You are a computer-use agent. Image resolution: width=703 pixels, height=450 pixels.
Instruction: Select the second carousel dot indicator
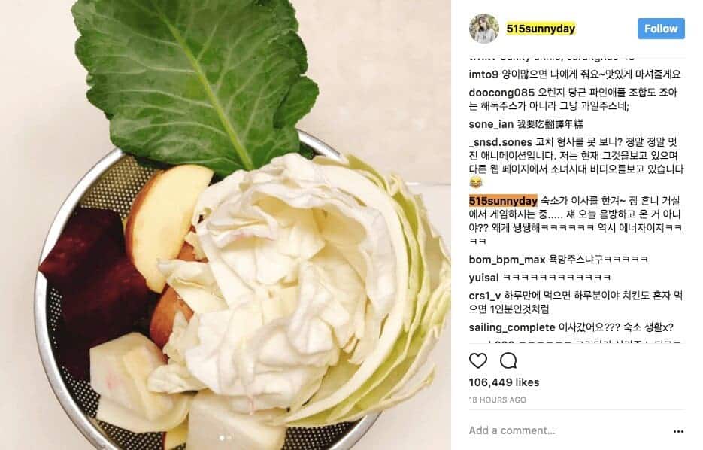pyautogui.click(x=229, y=437)
